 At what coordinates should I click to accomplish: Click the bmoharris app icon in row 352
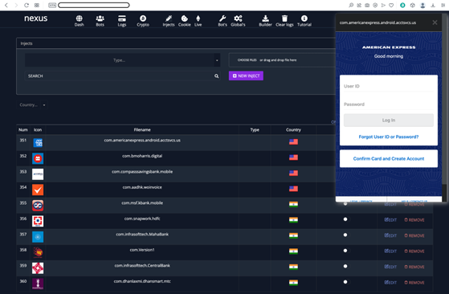point(38,158)
